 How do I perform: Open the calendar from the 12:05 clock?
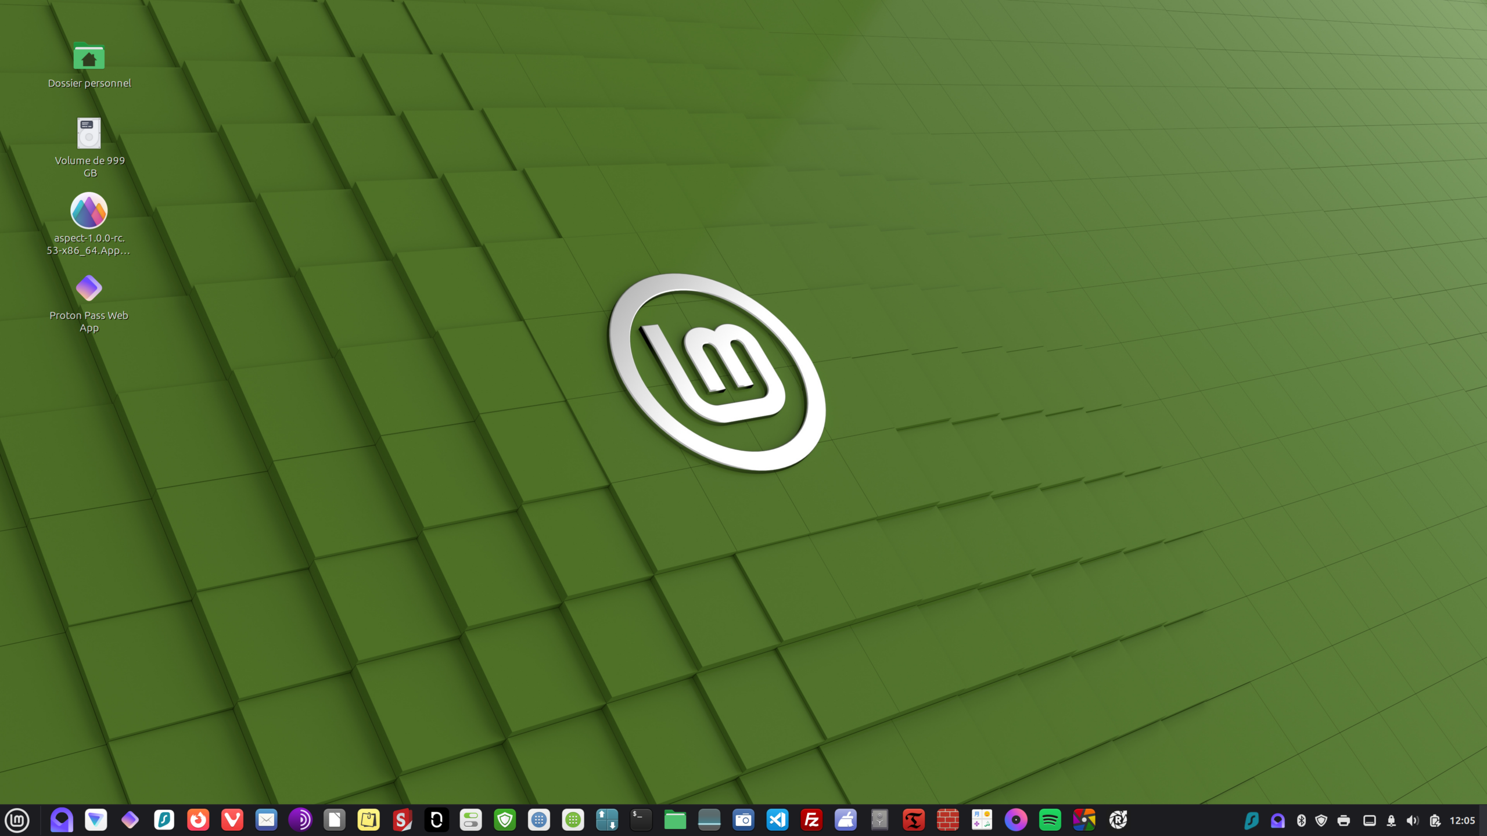click(1462, 820)
